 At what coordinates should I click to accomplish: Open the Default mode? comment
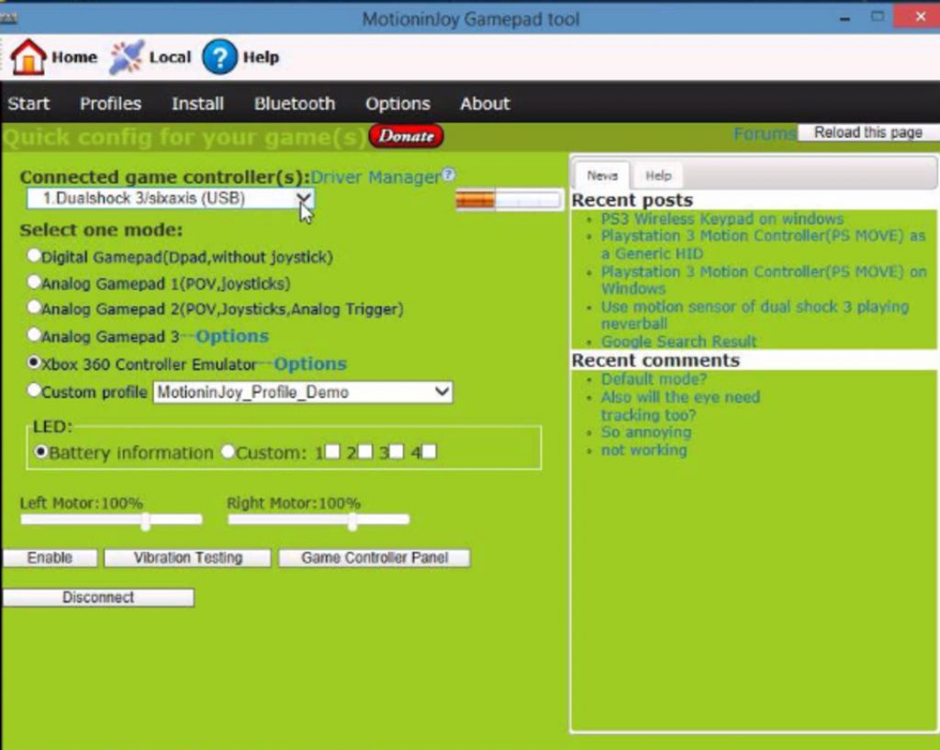pyautogui.click(x=654, y=379)
